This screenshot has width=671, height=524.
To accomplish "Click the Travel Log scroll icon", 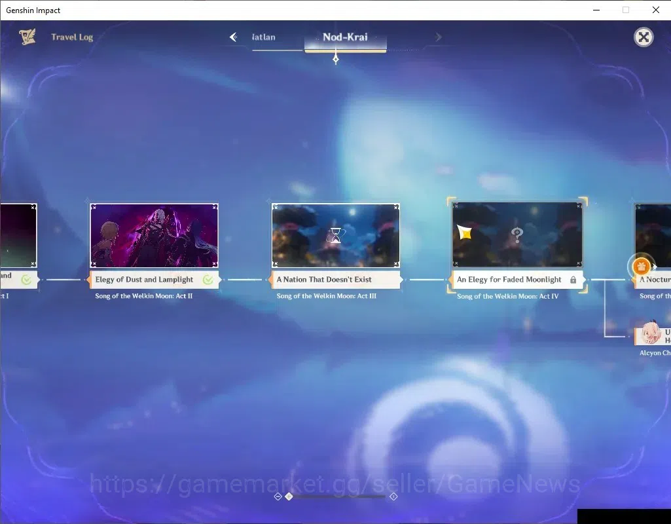I will (27, 37).
